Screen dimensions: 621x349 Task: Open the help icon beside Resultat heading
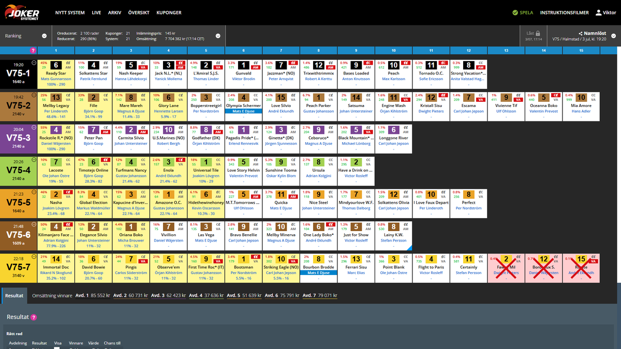pos(34,317)
